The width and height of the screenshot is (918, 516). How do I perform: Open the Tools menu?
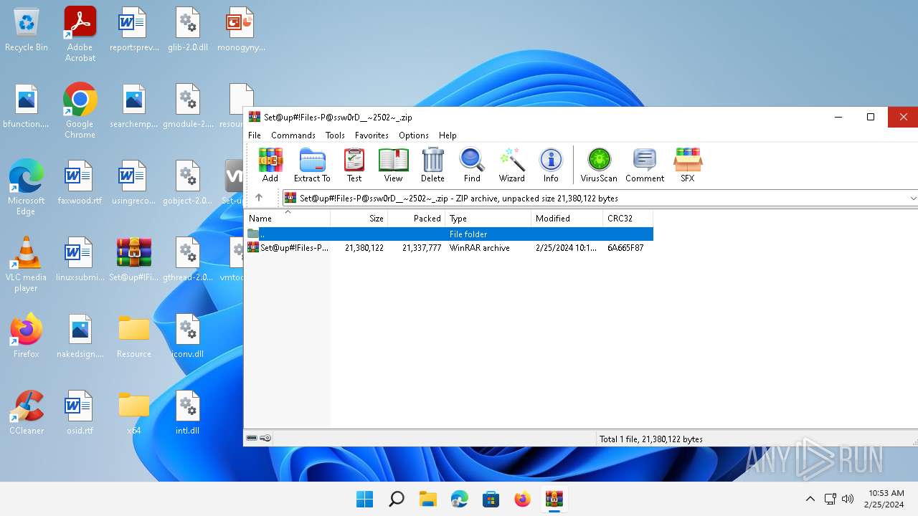pos(335,135)
